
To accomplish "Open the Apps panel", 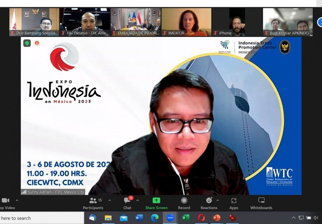I will click(234, 201).
